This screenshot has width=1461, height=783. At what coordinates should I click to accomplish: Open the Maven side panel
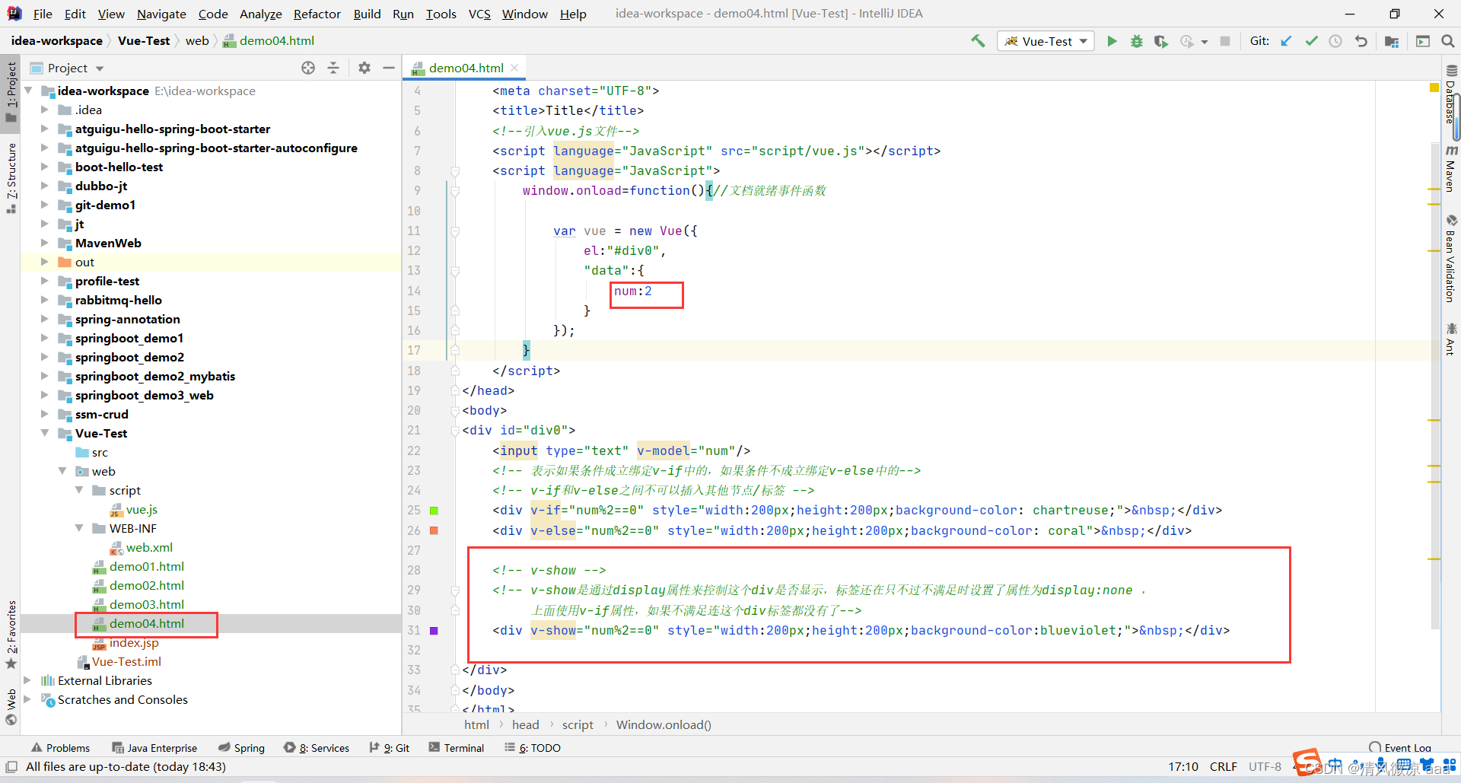[1451, 169]
